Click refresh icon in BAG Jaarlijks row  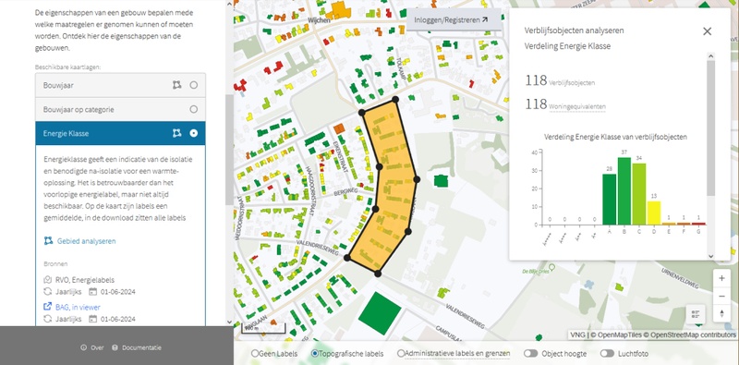[x=47, y=319]
